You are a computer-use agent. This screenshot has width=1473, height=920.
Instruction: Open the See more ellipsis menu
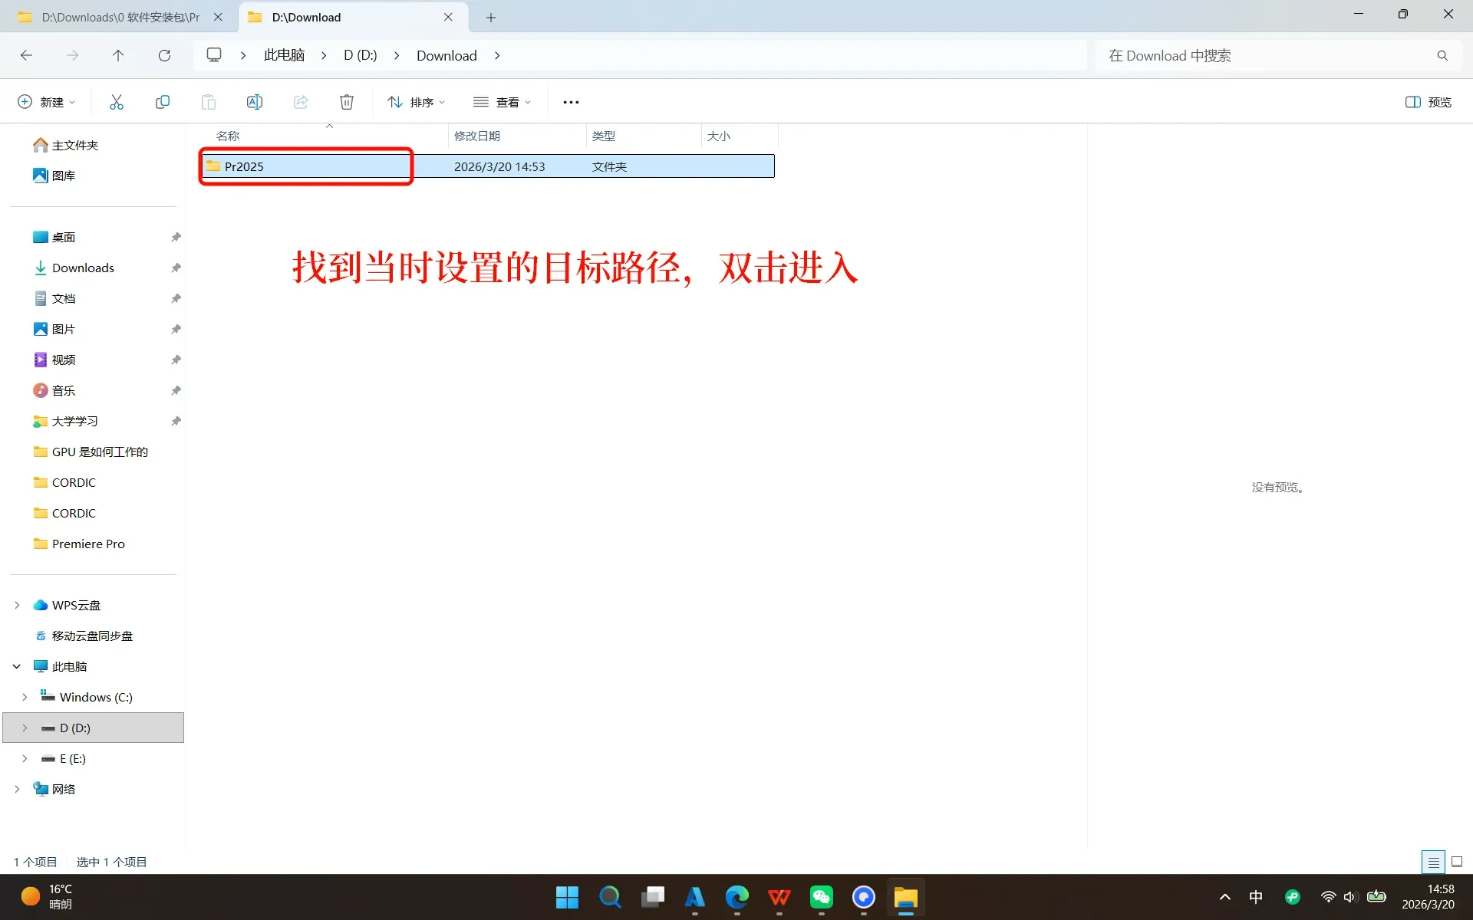[571, 102]
